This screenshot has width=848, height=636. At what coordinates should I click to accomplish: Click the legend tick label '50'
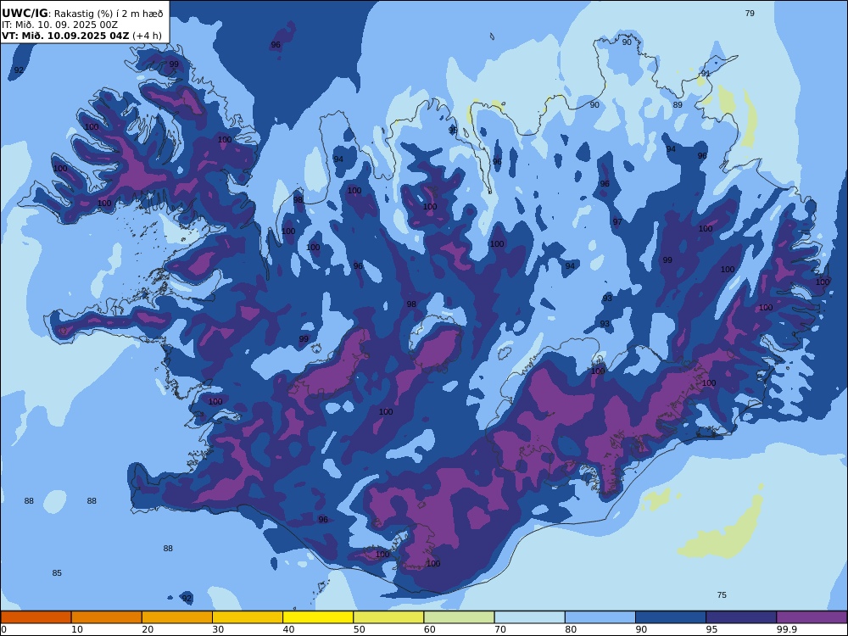[x=360, y=629]
